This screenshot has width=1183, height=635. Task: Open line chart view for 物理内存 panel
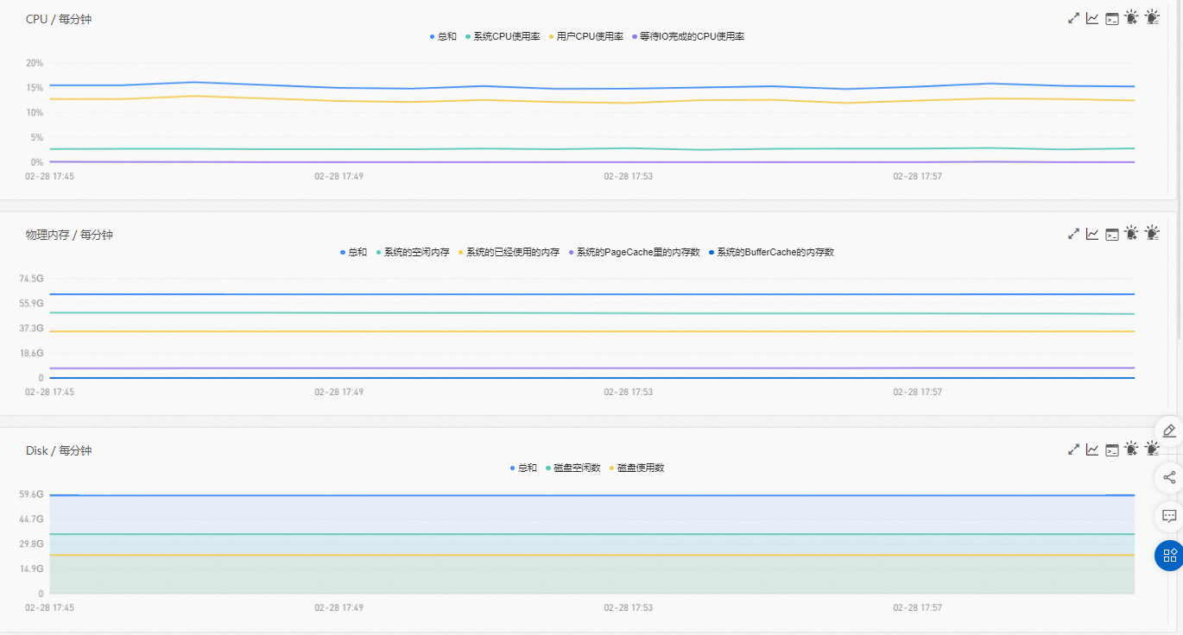[1092, 234]
